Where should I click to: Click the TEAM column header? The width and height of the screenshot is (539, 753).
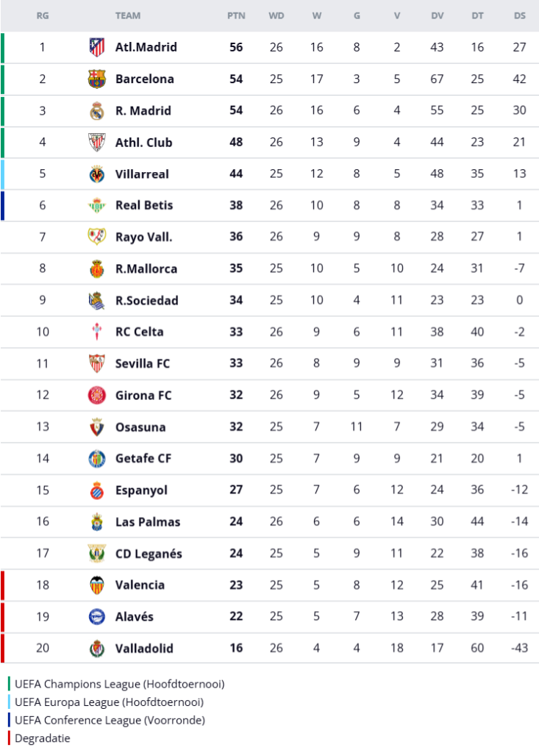click(128, 15)
